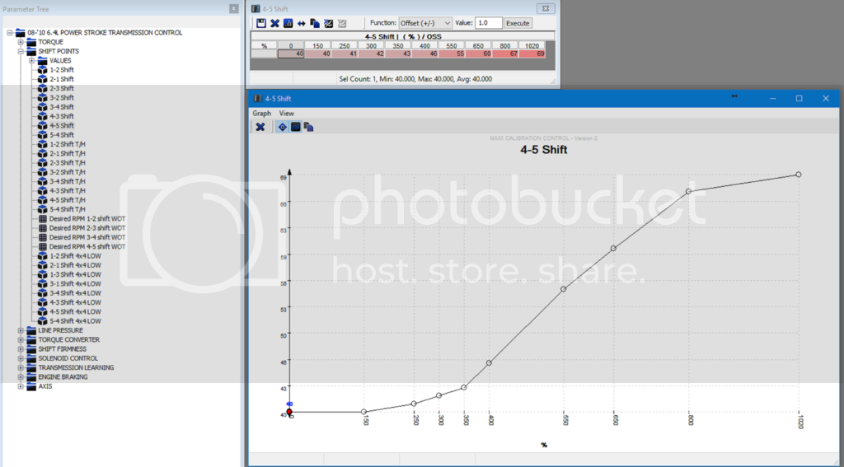Click the blue X over a chart icon in the table toolbar
844x467 pixels.
pos(328,23)
